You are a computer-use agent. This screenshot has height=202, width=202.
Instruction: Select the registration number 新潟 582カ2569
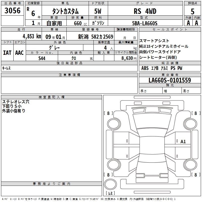(x=96, y=36)
